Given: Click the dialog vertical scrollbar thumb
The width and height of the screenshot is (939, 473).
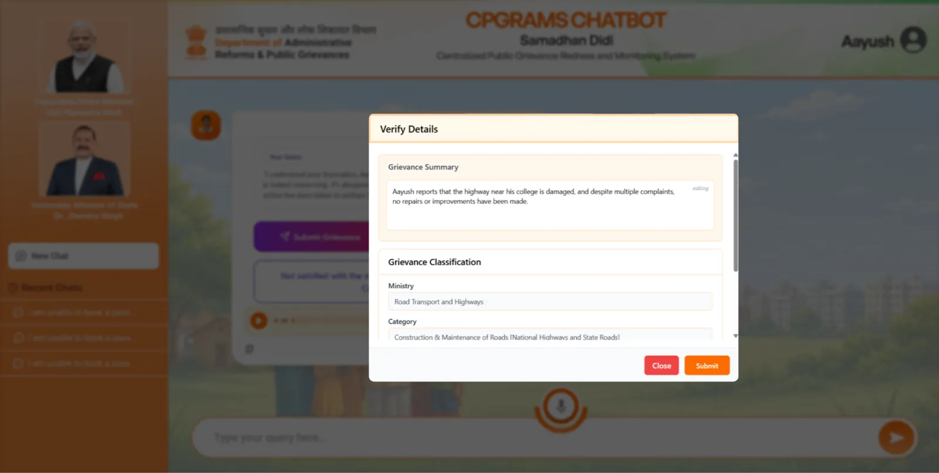Looking at the screenshot, I should (x=735, y=215).
